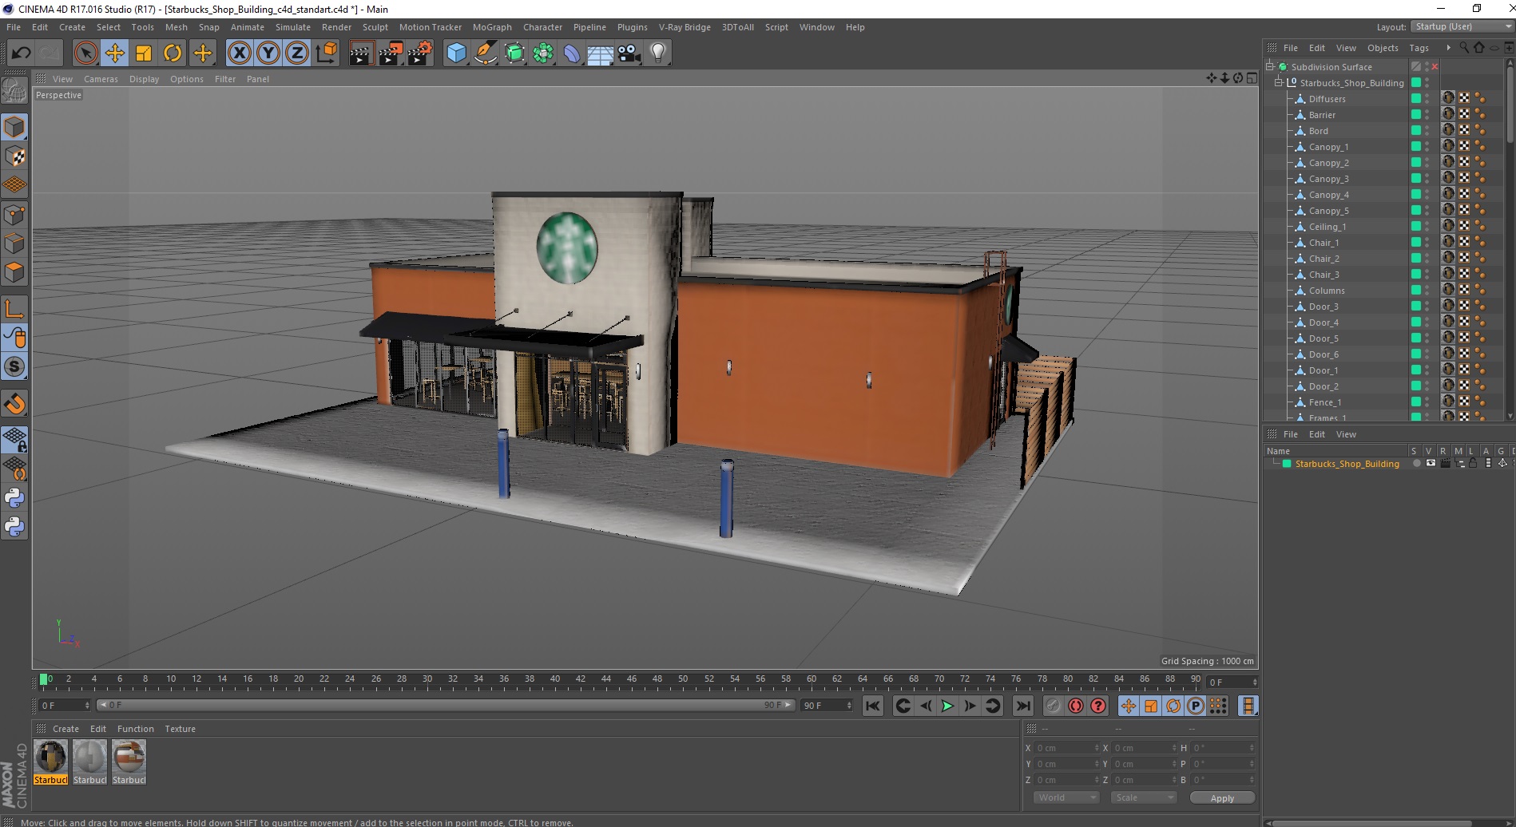Viewport: 1516px width, 827px height.
Task: Go to start of animation
Action: [x=873, y=706]
